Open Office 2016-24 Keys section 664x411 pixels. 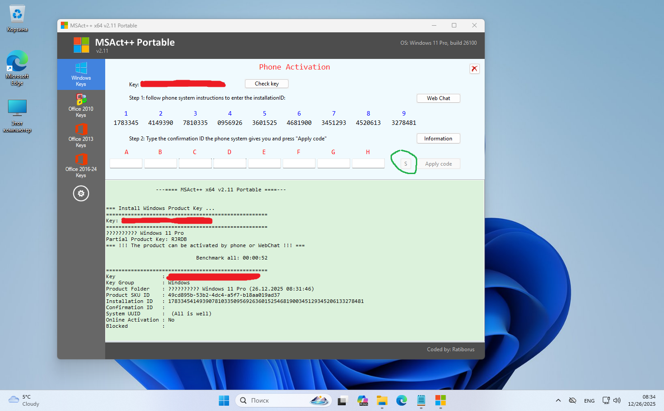pos(81,166)
